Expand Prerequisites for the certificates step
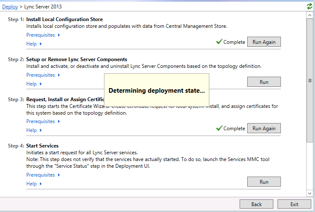This screenshot has width=315, height=212. 43,121
